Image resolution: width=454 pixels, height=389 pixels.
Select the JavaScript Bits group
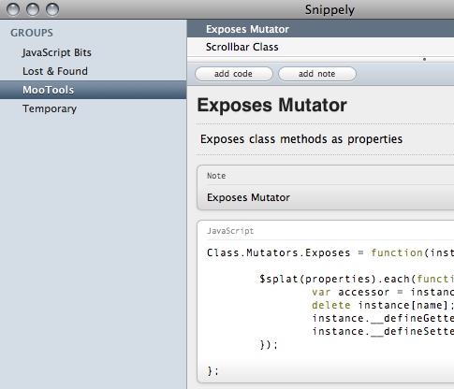tap(57, 52)
